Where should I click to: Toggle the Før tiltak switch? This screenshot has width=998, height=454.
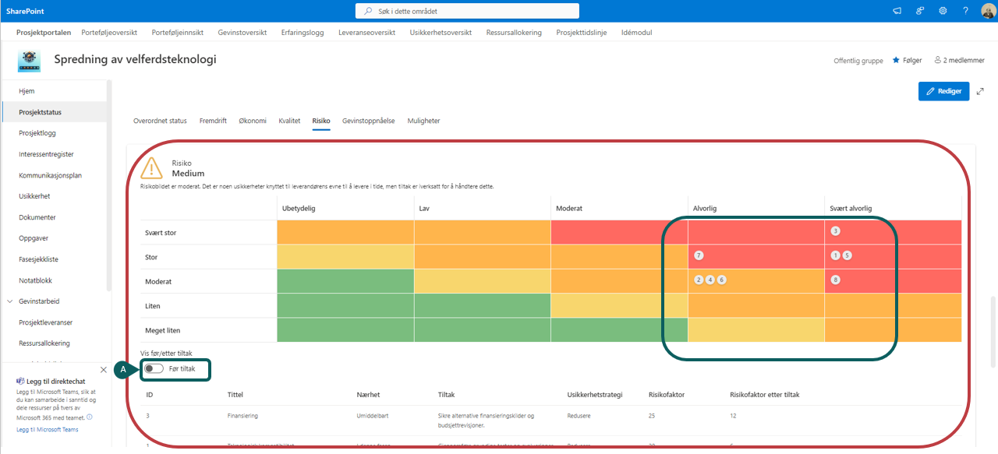(x=154, y=368)
